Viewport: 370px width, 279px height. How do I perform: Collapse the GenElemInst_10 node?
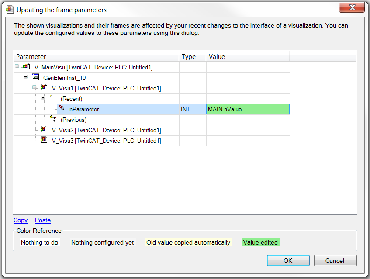pyautogui.click(x=25, y=77)
